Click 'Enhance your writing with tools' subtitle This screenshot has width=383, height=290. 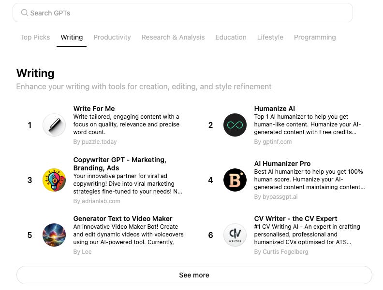[144, 86]
